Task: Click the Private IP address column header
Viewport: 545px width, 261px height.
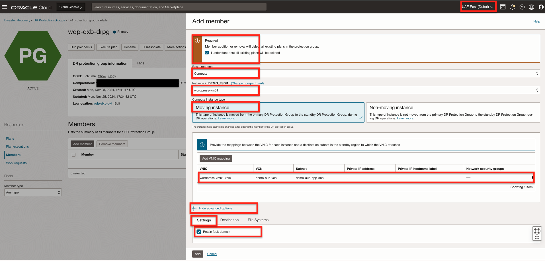Action: tap(360, 169)
